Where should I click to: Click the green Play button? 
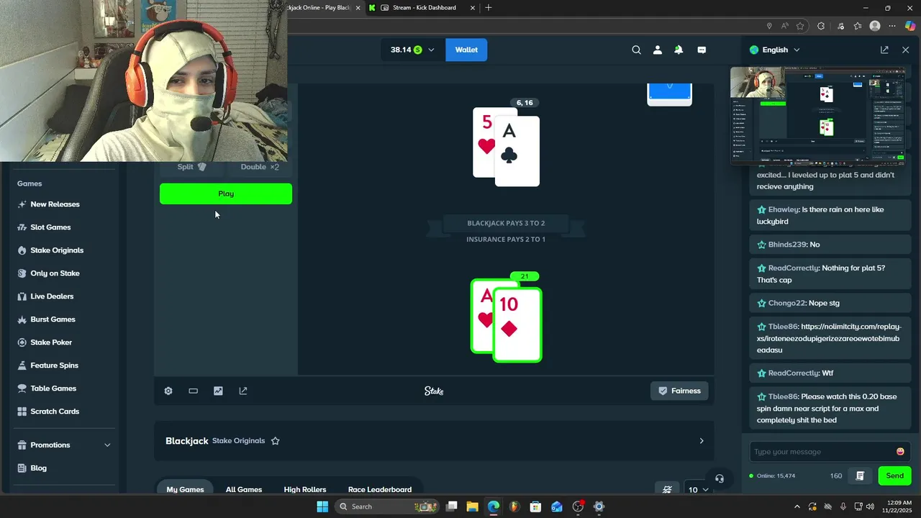tap(226, 194)
